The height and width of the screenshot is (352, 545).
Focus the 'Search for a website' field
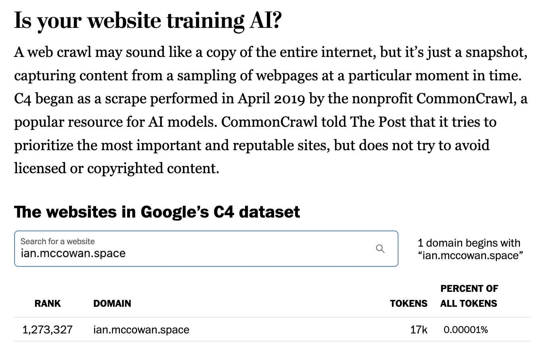[x=206, y=249]
